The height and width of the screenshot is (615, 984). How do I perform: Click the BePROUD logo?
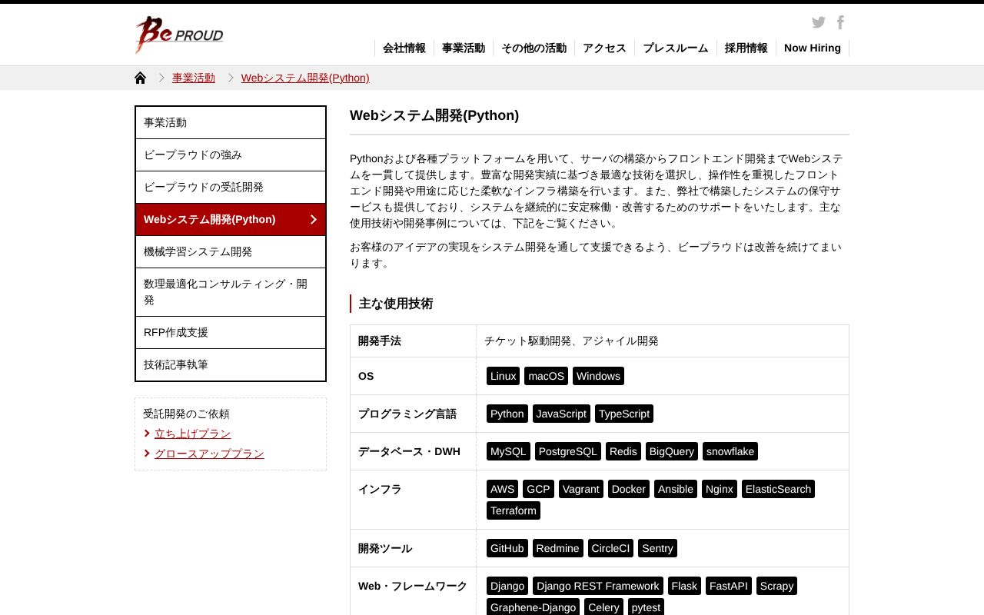(179, 35)
